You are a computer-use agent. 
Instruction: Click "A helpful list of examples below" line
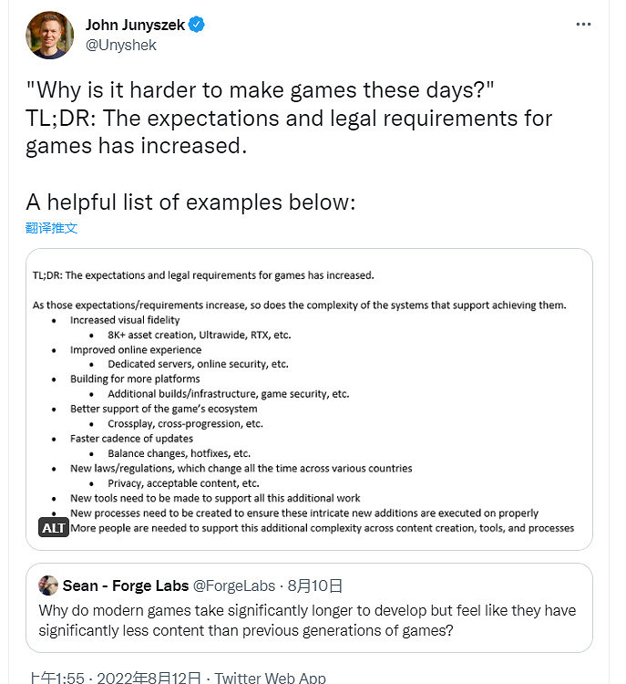click(189, 202)
